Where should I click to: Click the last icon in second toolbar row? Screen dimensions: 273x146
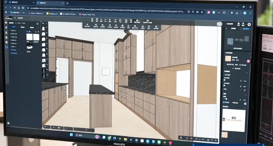(x=156, y=27)
